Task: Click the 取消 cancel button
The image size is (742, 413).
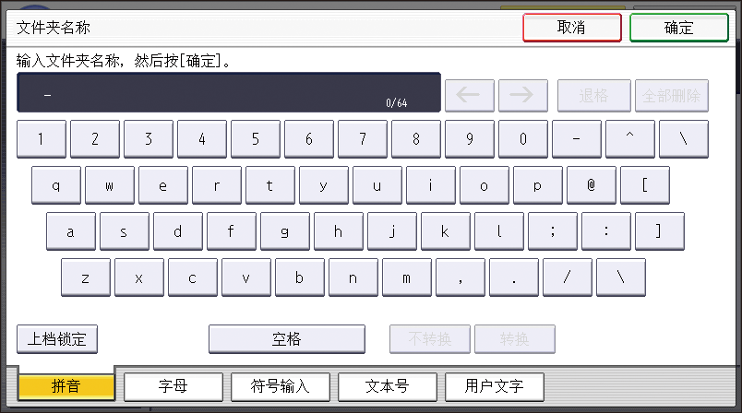Action: (x=571, y=28)
